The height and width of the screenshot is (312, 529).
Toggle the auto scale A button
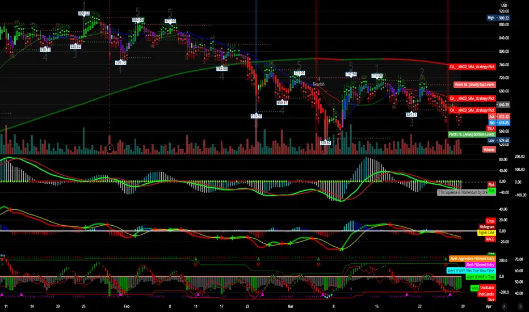[x=504, y=306]
